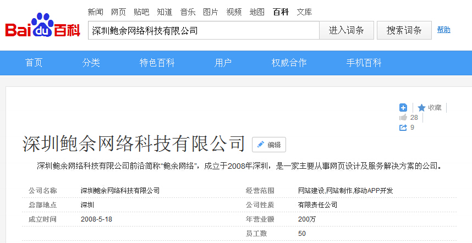Open 文库 from top links
472x243 pixels.
click(304, 12)
